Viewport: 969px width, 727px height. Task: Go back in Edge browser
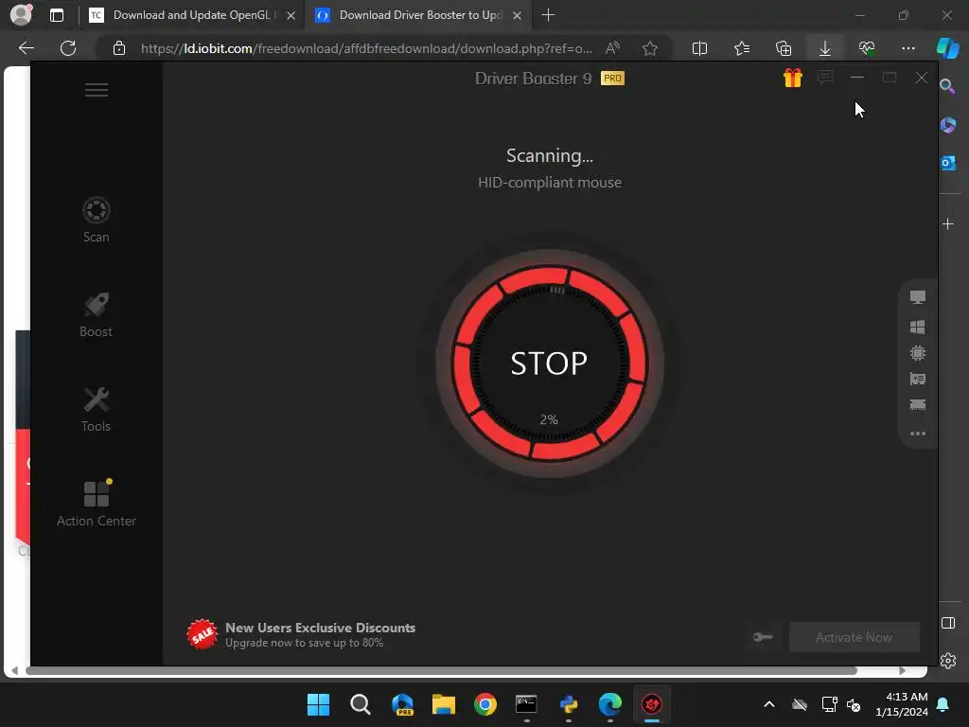pyautogui.click(x=26, y=48)
